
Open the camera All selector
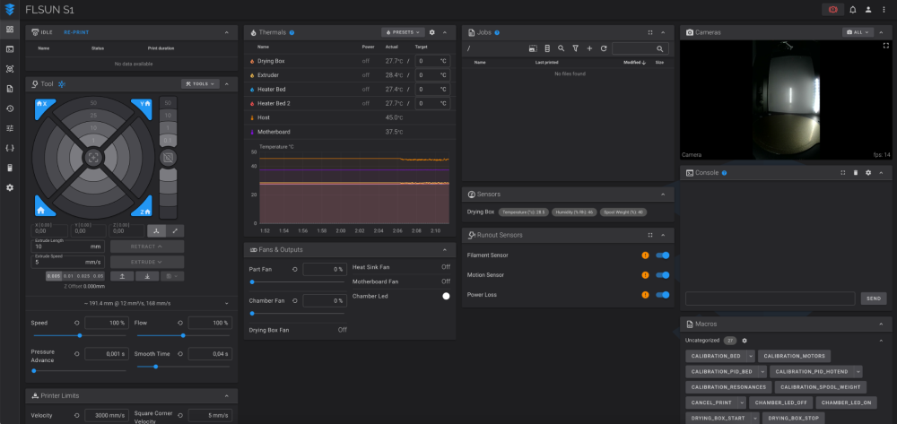858,32
